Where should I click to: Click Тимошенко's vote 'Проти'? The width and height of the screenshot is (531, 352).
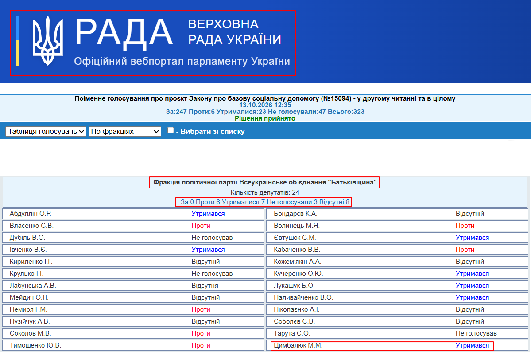[201, 345]
